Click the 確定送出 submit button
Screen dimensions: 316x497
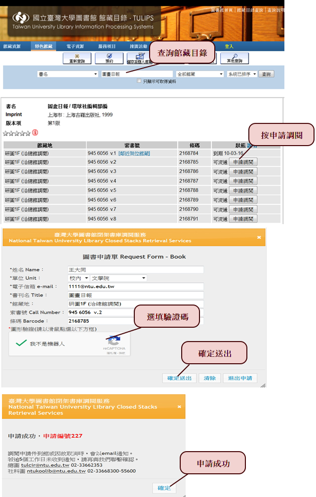(179, 378)
